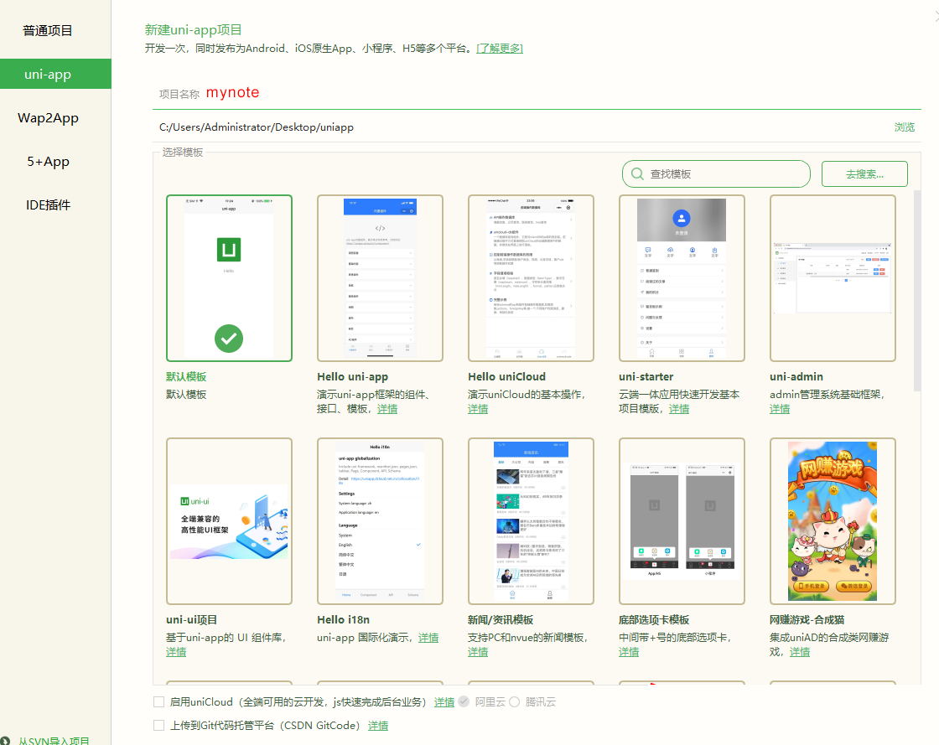The width and height of the screenshot is (939, 745).
Task: Click 从SVN导入项目 link
Action: (x=54, y=741)
